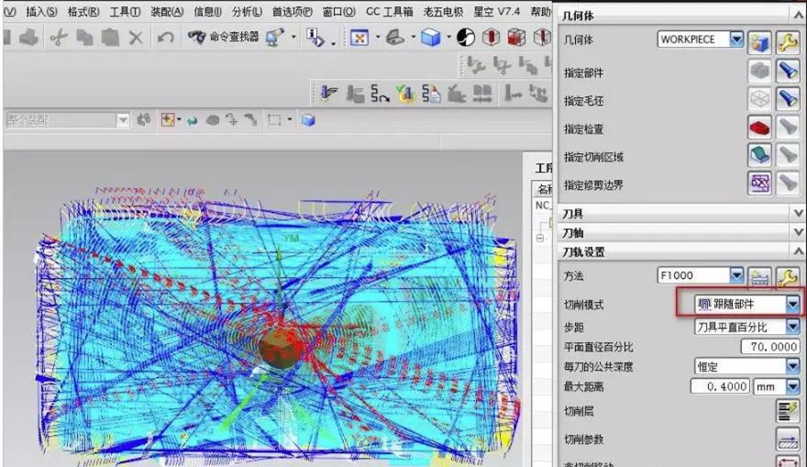
Task: Open the 切削层 cut levels icon
Action: coord(787,411)
